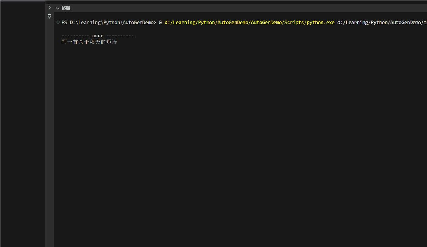427x247 pixels.
Task: Click the dashes right of user
Action: (x=120, y=36)
